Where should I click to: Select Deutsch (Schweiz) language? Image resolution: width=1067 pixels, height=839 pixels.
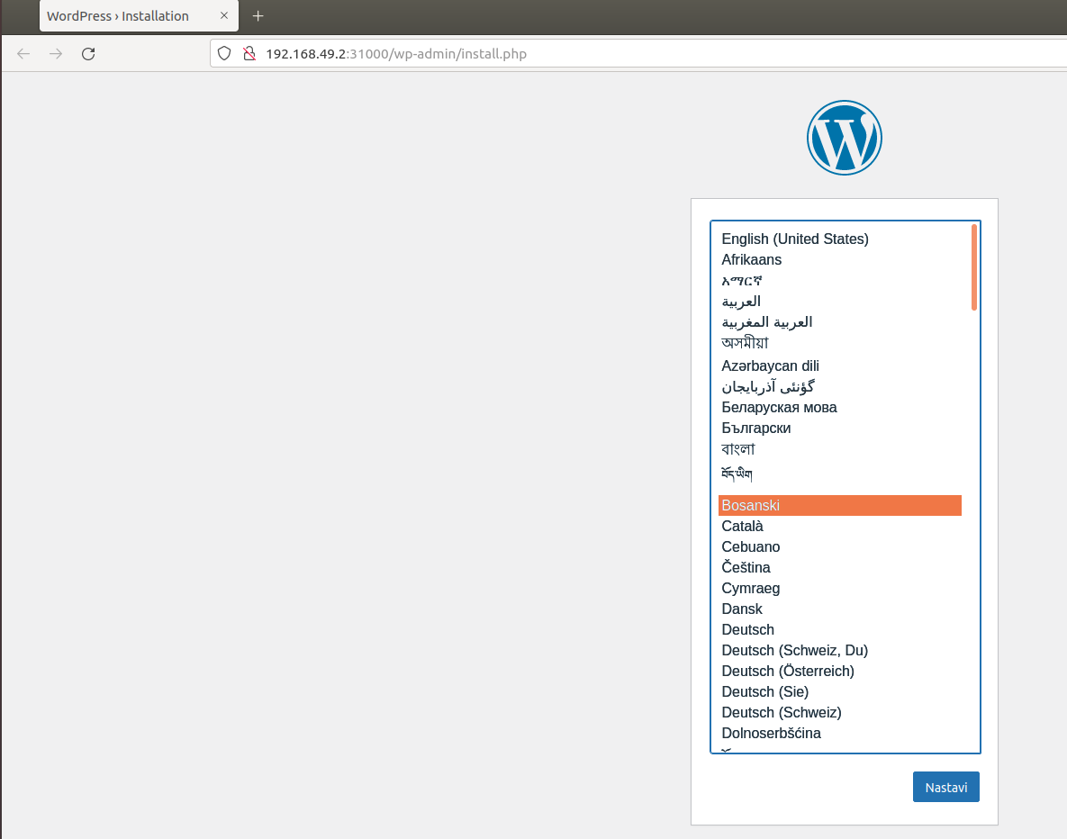(840, 713)
